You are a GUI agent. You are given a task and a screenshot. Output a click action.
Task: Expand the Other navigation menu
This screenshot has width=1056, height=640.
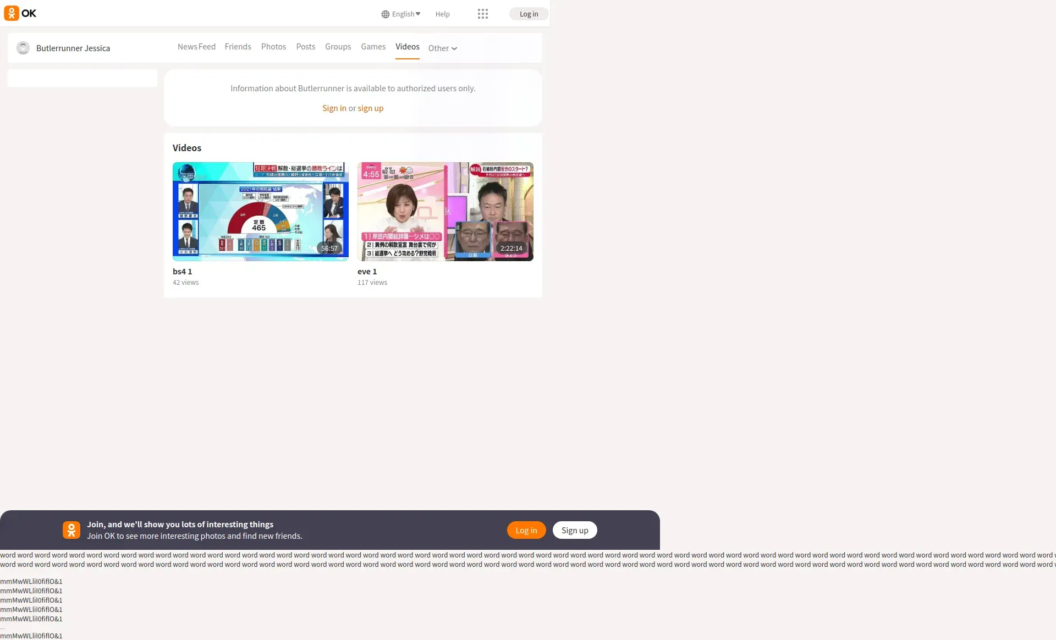pyautogui.click(x=442, y=48)
